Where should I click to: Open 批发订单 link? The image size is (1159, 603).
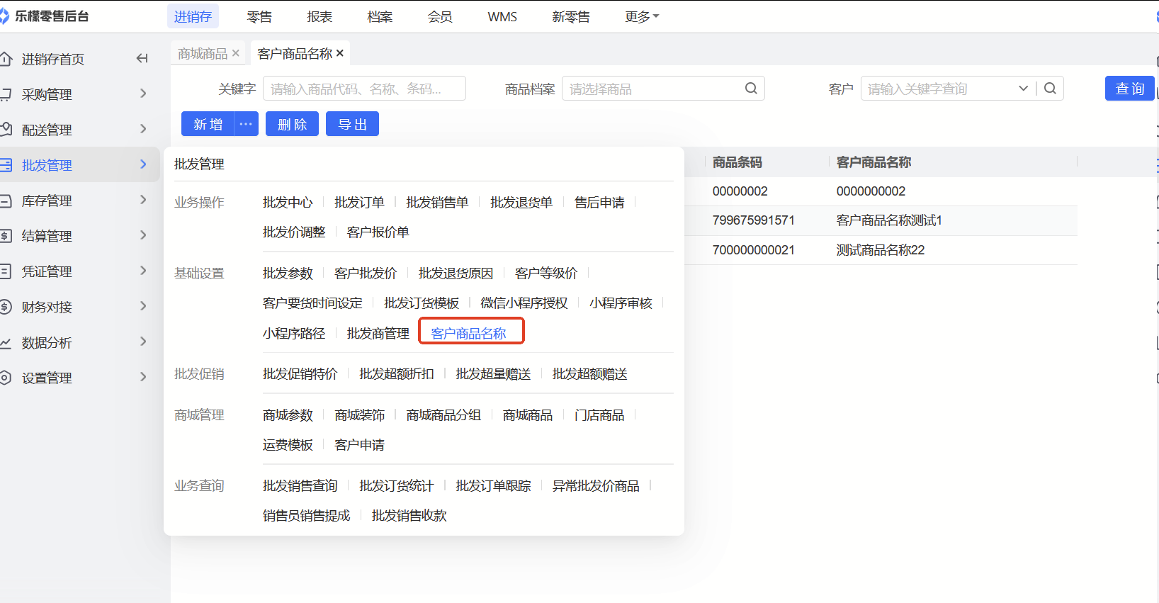point(359,203)
